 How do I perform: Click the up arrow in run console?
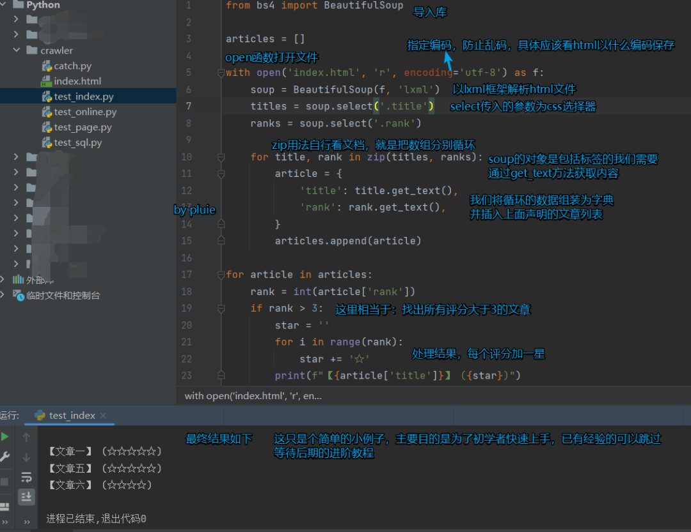[26, 437]
